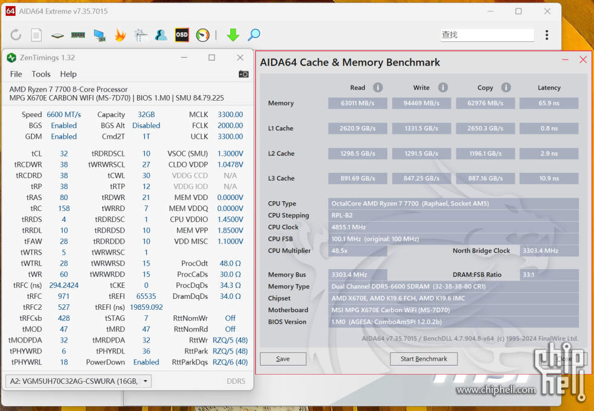Launch the flame stability test icon
Image resolution: width=594 pixels, height=411 pixels.
[x=120, y=35]
